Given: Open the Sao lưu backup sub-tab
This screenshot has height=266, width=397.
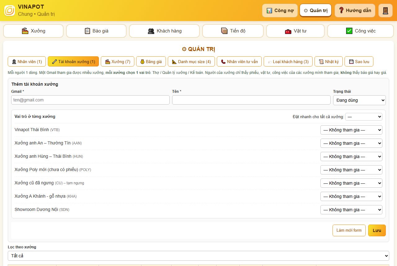Looking at the screenshot, I should (x=359, y=62).
